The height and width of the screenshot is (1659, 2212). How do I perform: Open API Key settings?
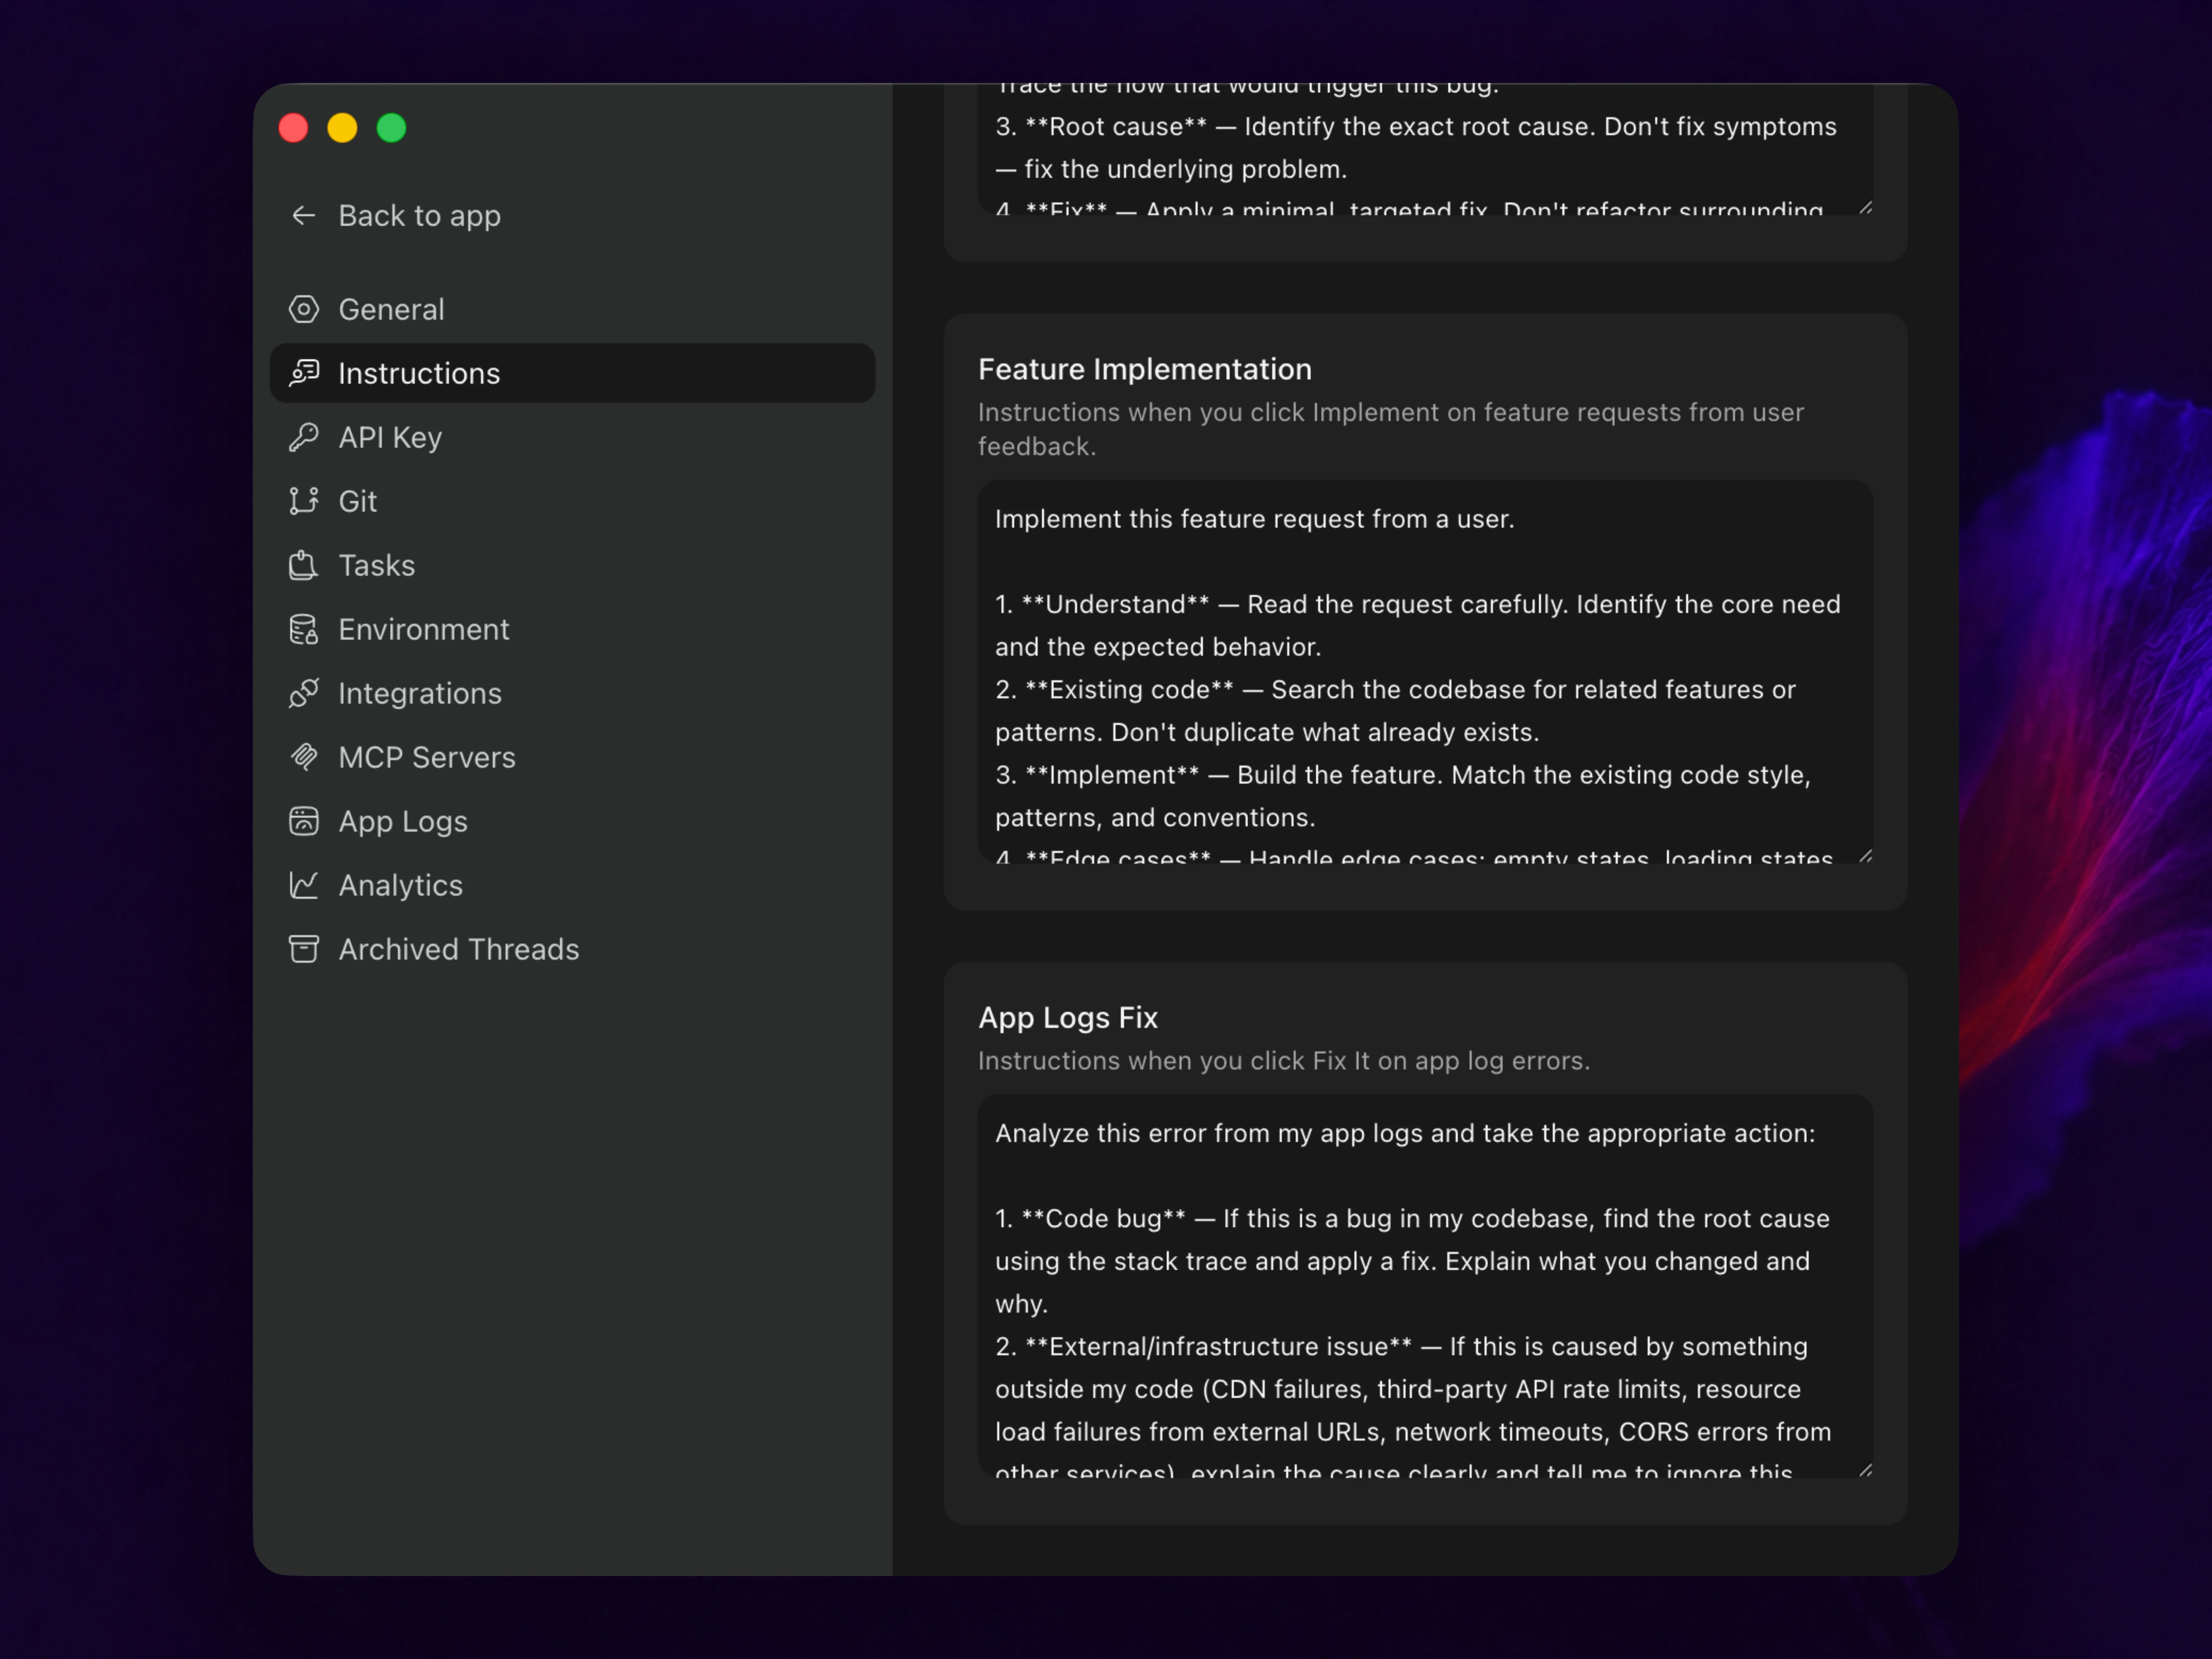(x=572, y=437)
